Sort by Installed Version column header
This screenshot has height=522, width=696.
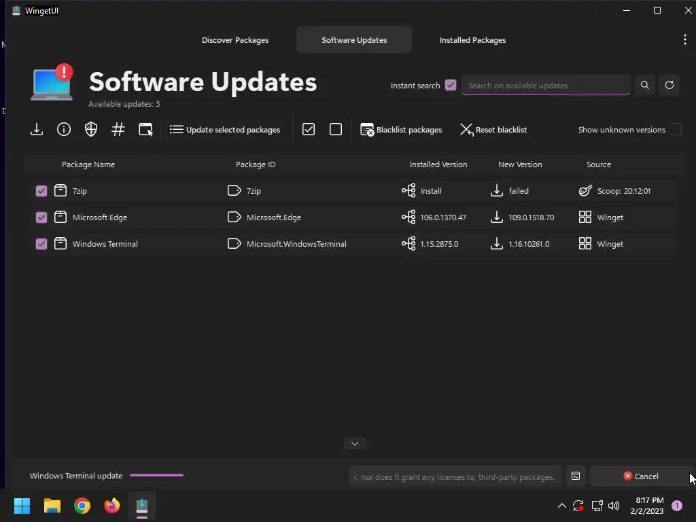pos(438,164)
